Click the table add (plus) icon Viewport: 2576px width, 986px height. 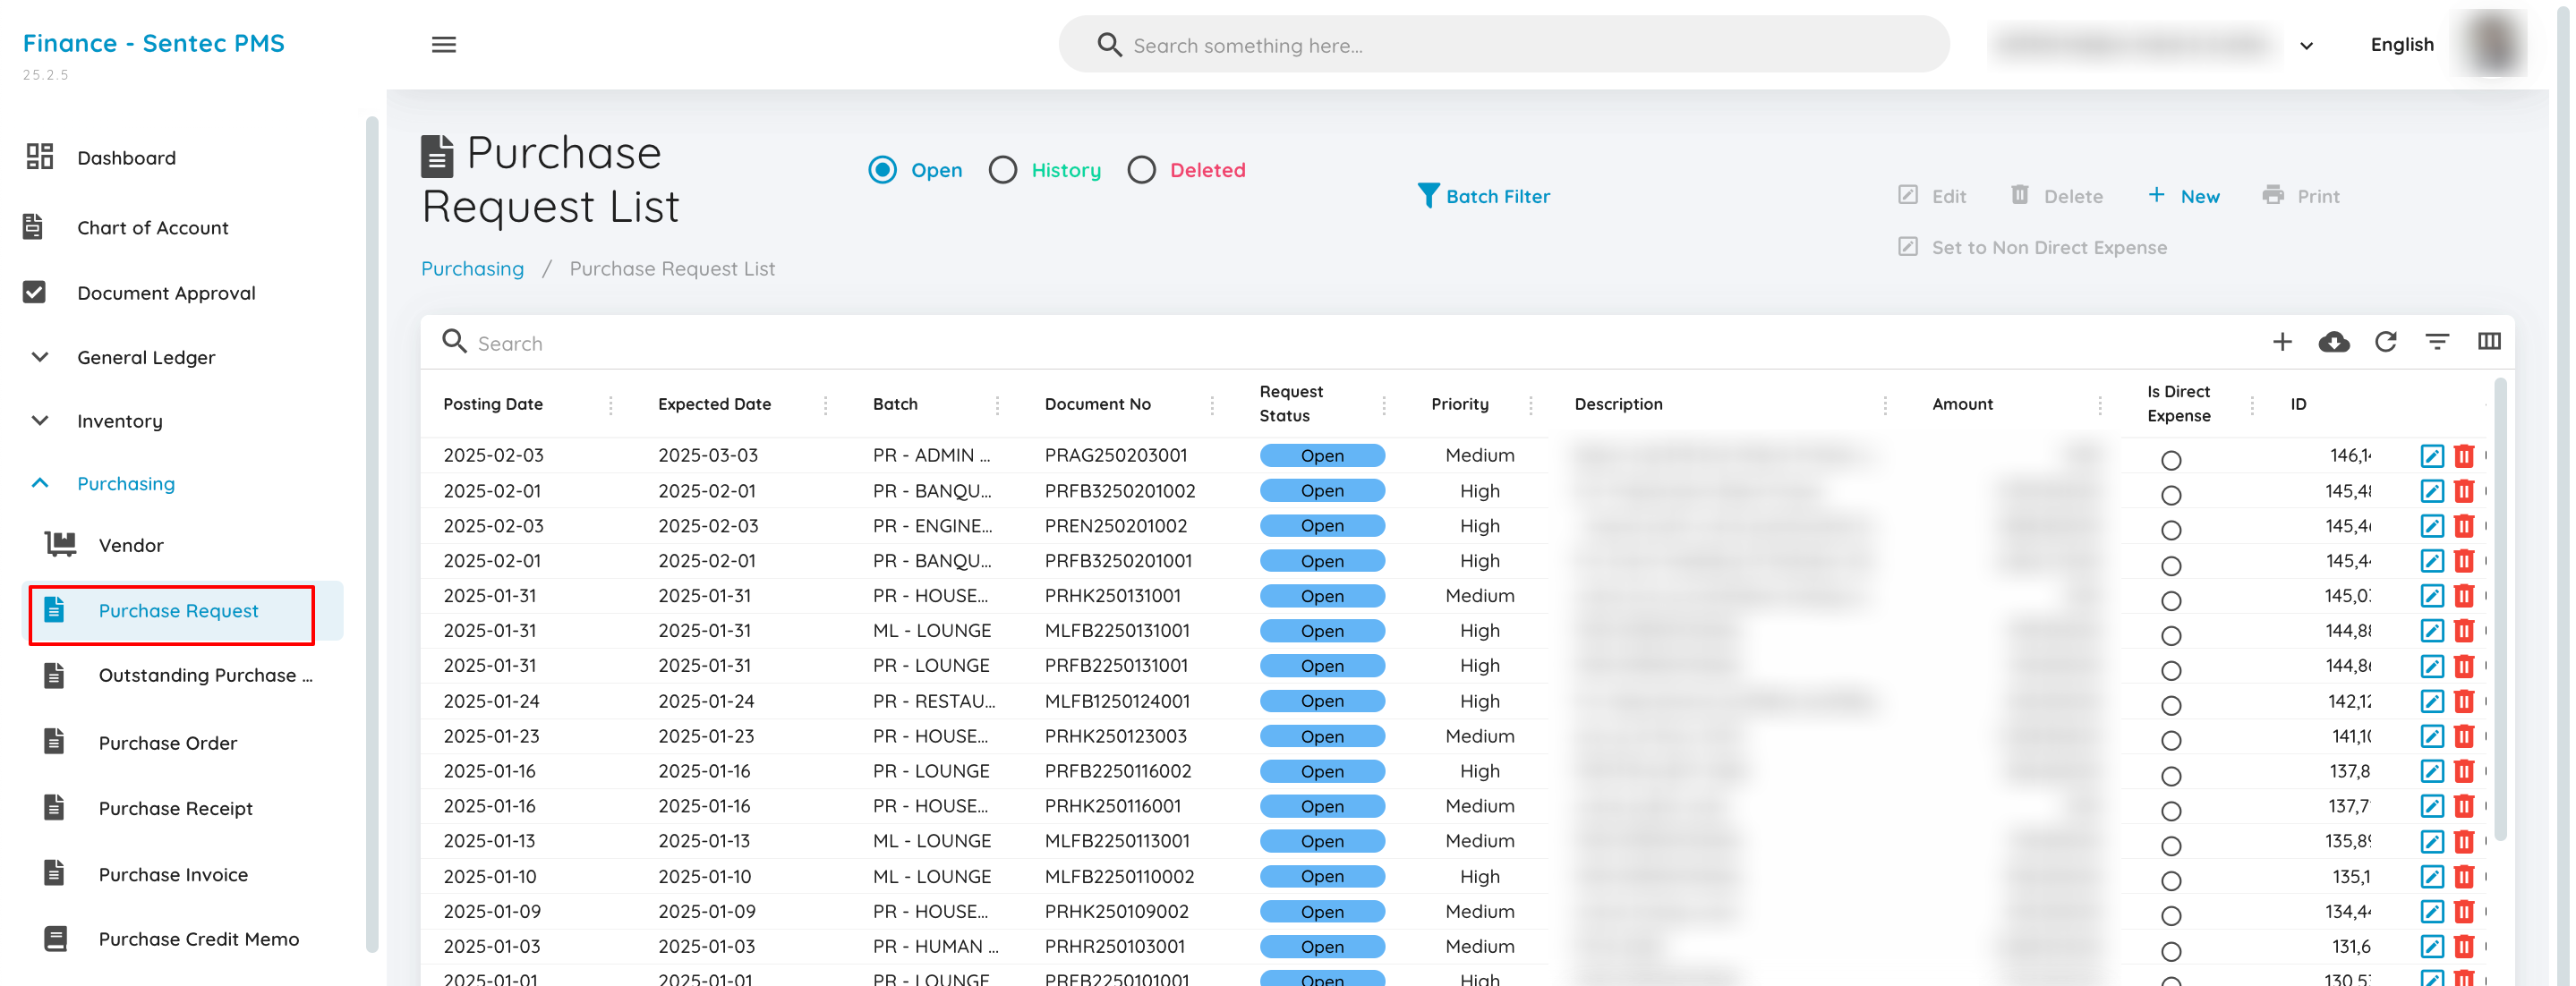click(2282, 342)
